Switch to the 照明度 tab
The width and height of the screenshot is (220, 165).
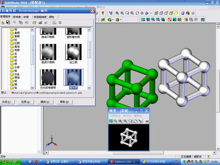[x=17, y=17]
